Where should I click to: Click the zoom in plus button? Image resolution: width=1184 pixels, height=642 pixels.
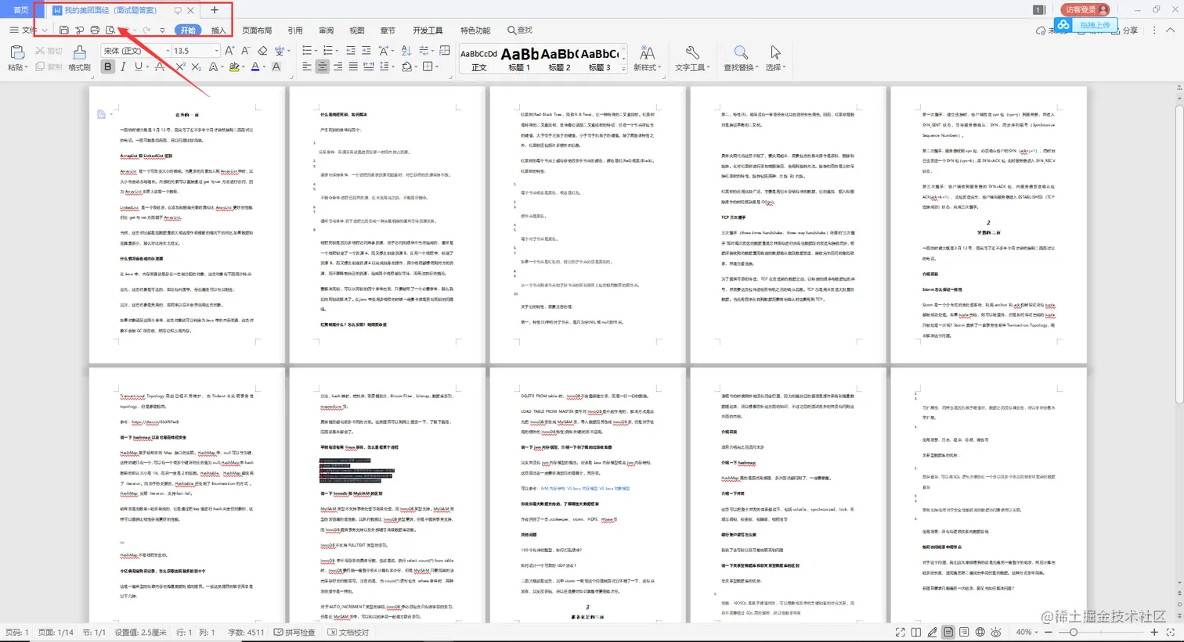point(1154,632)
